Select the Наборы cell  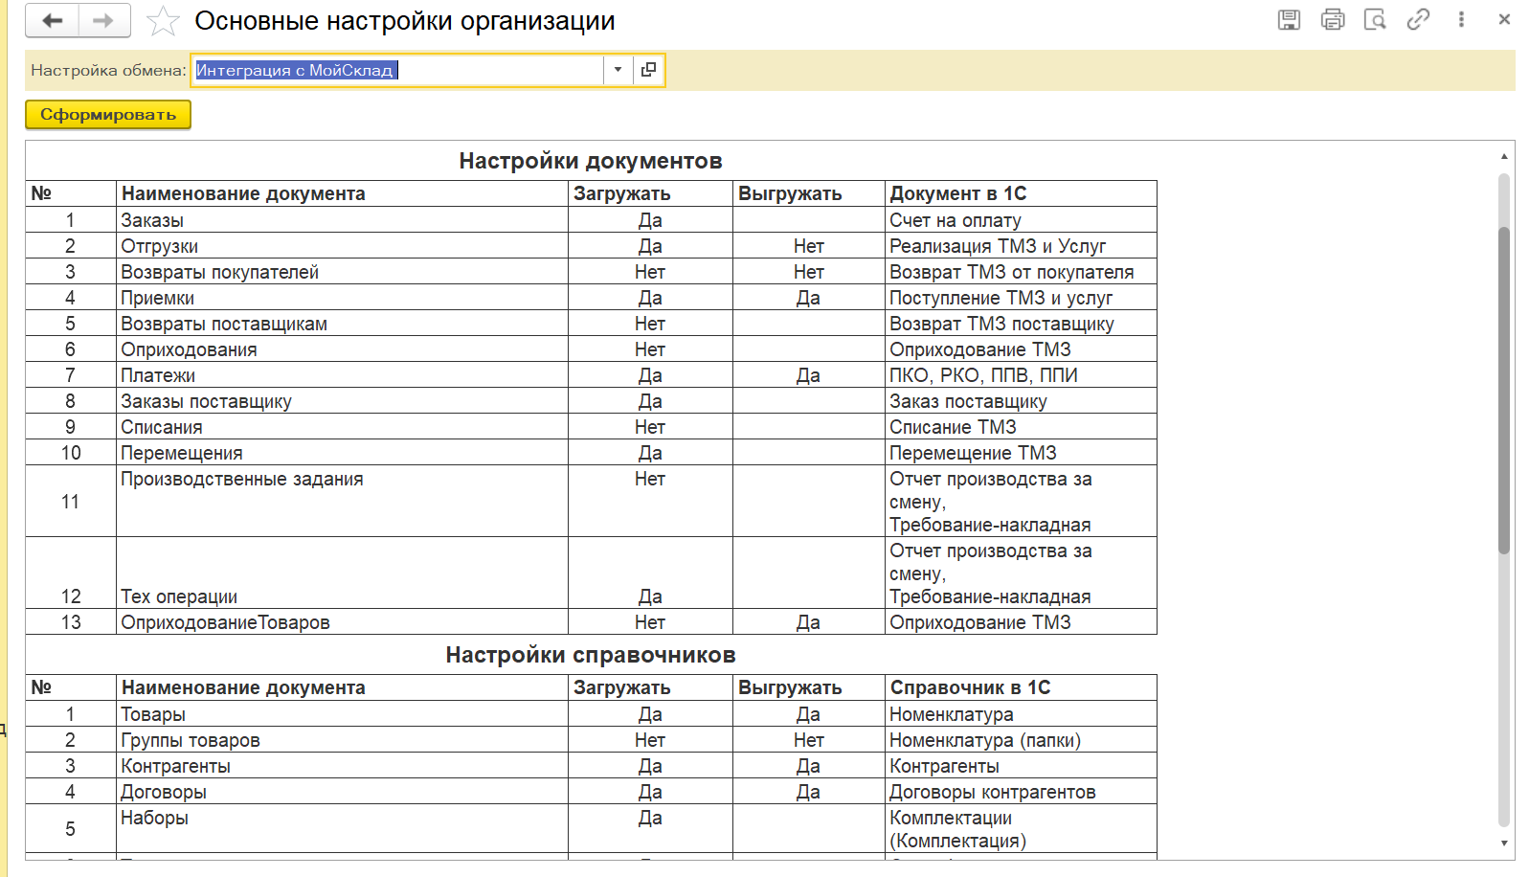click(x=342, y=828)
